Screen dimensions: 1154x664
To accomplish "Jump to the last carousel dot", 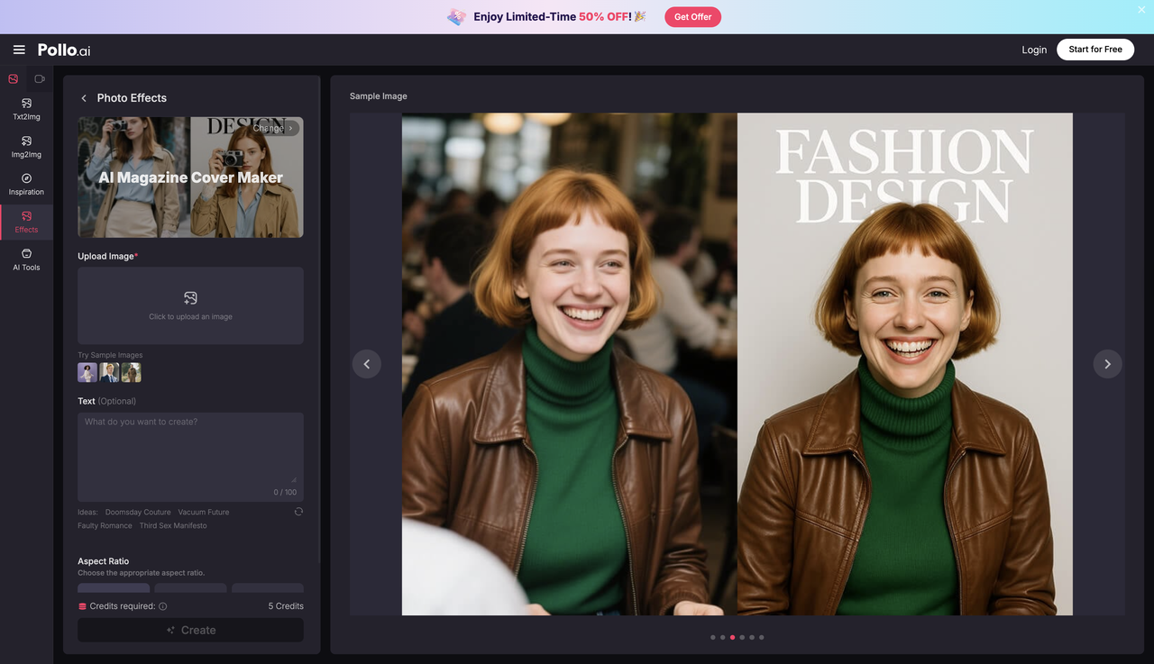I will click(x=761, y=637).
